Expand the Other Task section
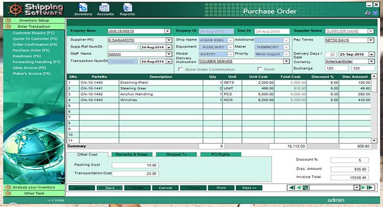 point(34,193)
